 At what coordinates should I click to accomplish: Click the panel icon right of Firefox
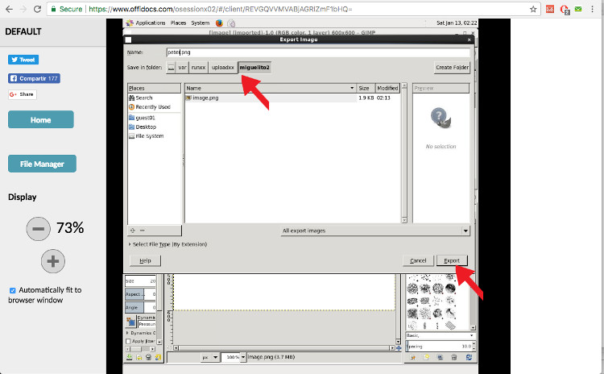[231, 23]
